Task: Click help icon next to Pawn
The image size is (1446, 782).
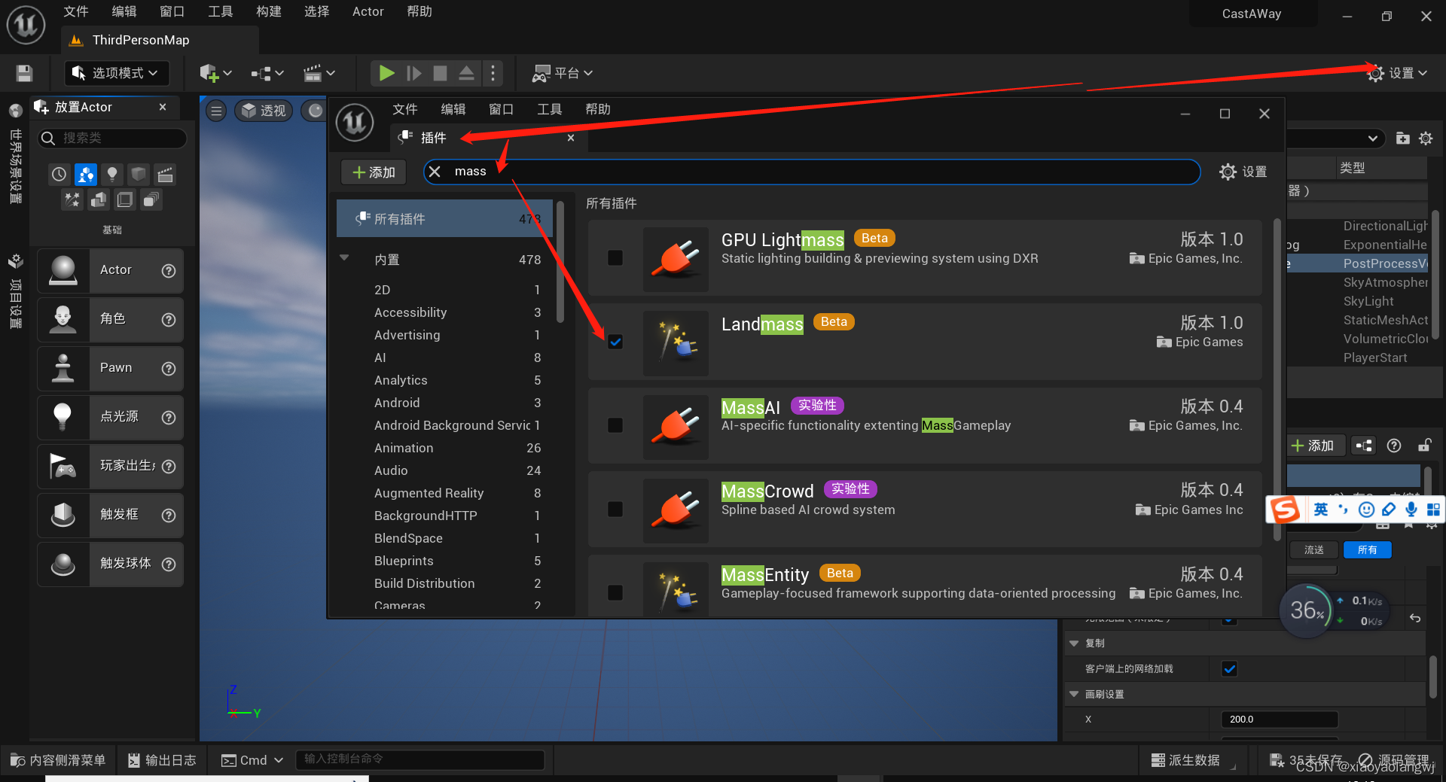Action: pos(169,368)
